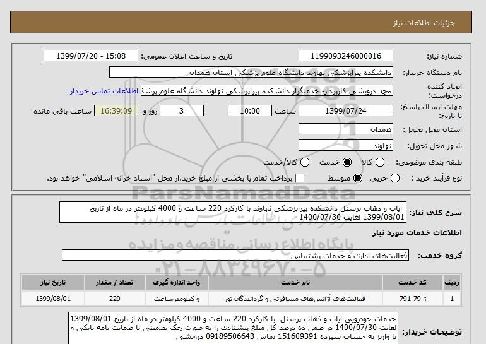Click the need number field 1199093246000016
This screenshot has width=486, height=344.
(346, 56)
